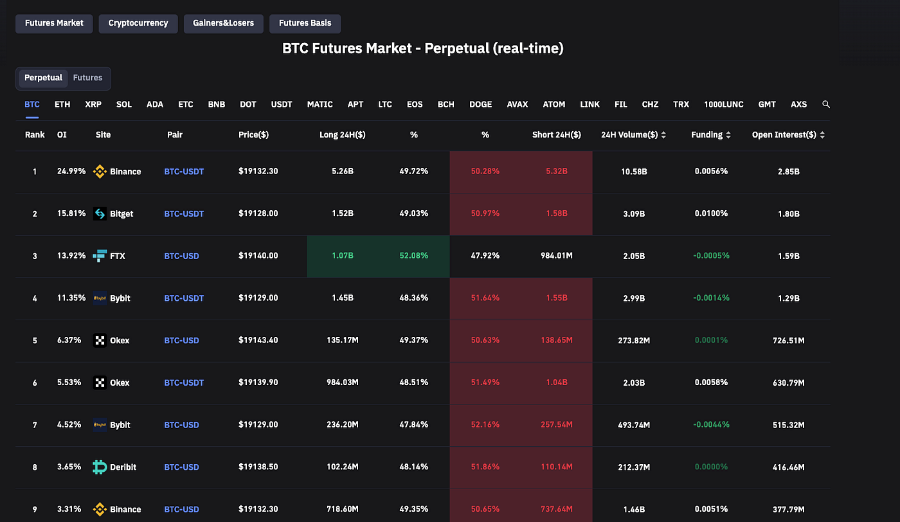
Task: Select the GMT coin tab
Action: pyautogui.click(x=767, y=104)
